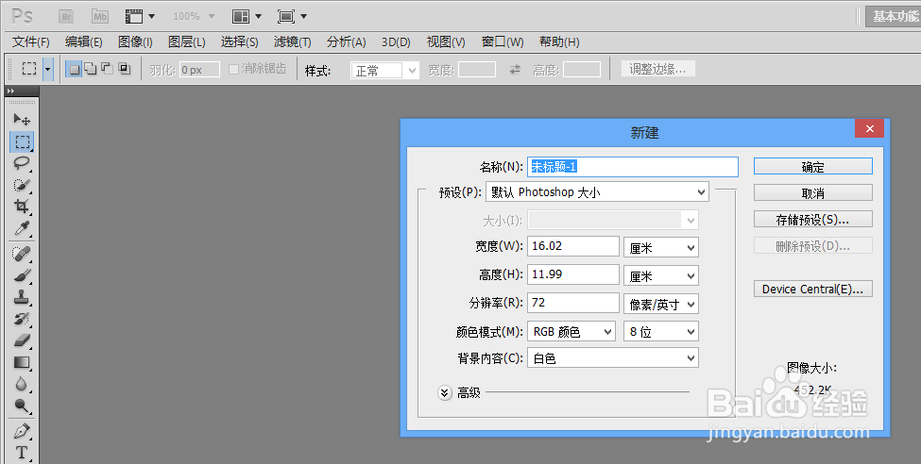
Task: Select the Blur tool
Action: point(22,384)
